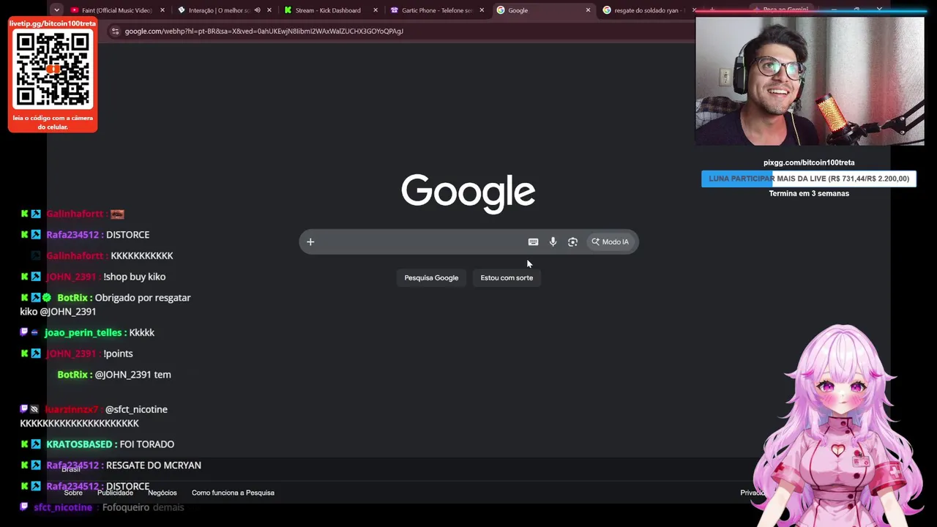Click the Termina em 3 semanas text
Screen dimensions: 937x527
809,194
